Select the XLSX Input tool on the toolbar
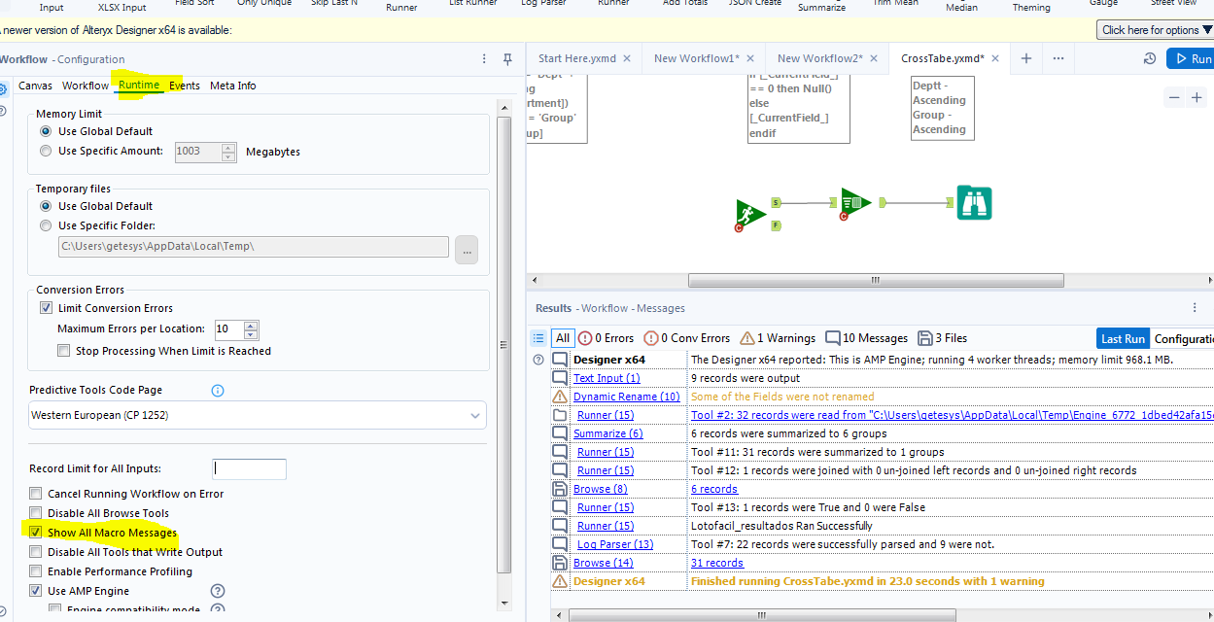The image size is (1214, 622). [x=121, y=7]
